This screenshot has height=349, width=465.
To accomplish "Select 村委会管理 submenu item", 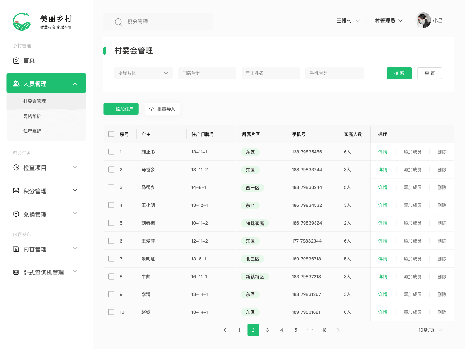I will point(46,101).
